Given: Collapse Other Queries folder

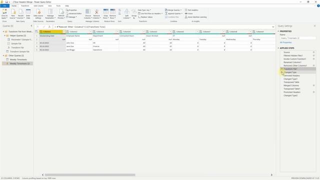Looking at the screenshot, I should click(x=3, y=55).
